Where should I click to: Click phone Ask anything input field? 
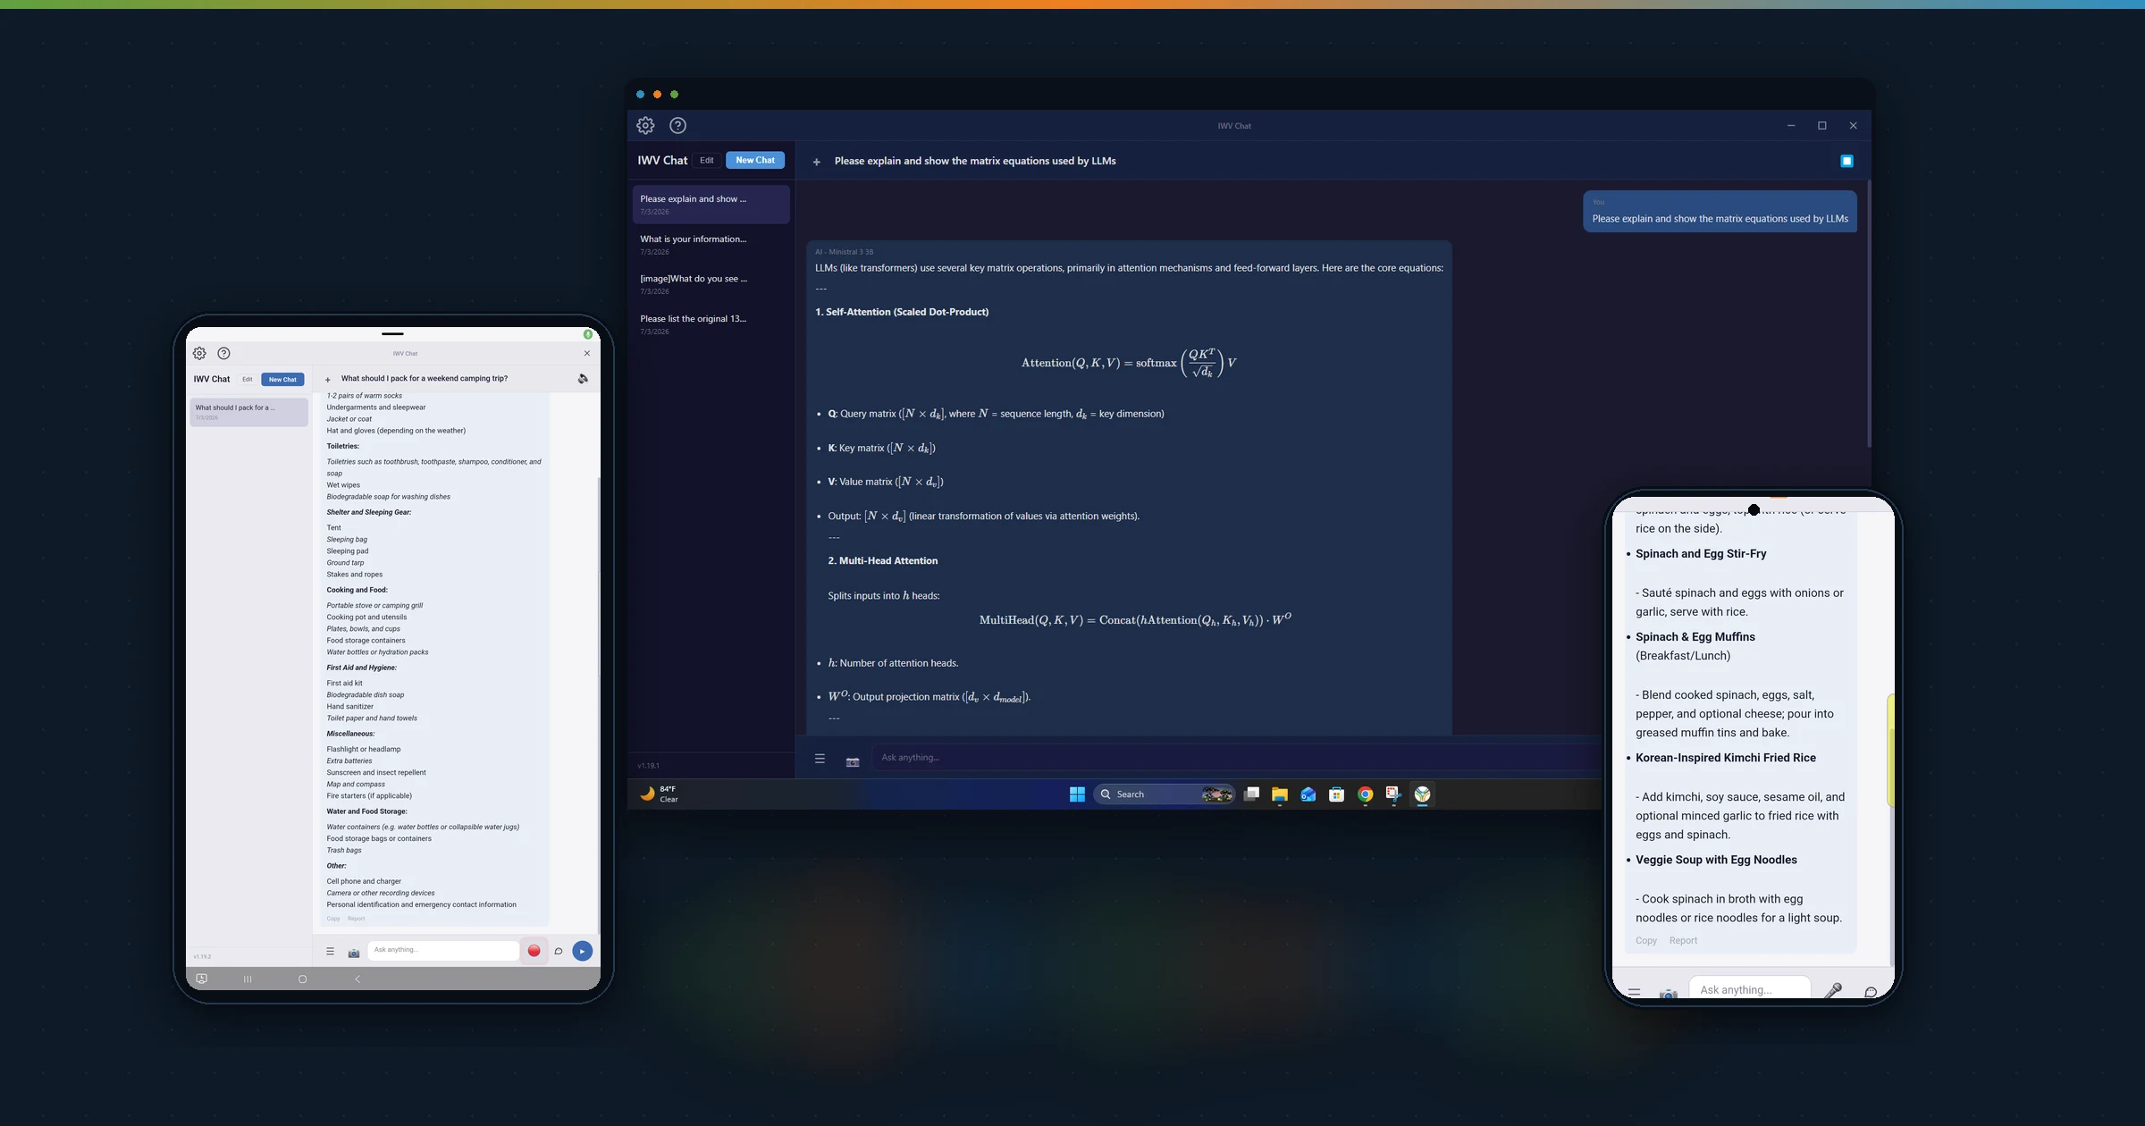point(1749,989)
